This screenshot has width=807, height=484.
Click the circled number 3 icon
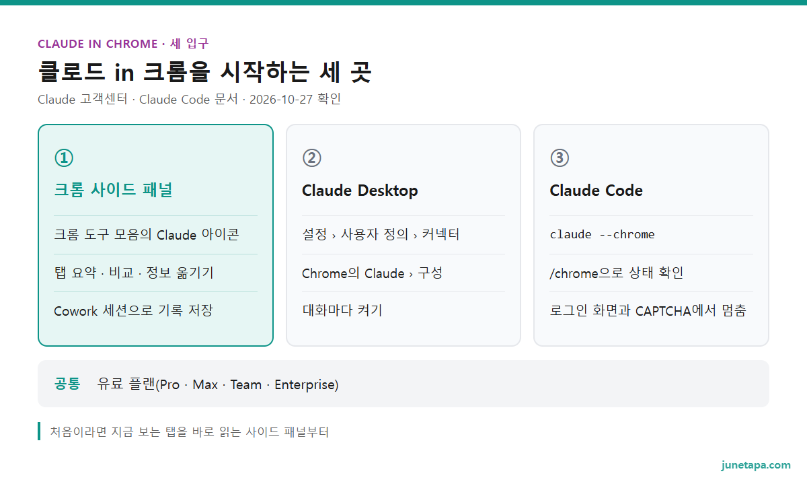(x=560, y=158)
